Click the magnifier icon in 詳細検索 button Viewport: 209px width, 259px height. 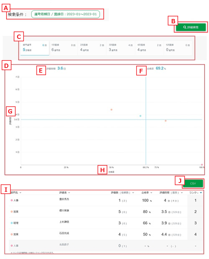tap(185, 27)
